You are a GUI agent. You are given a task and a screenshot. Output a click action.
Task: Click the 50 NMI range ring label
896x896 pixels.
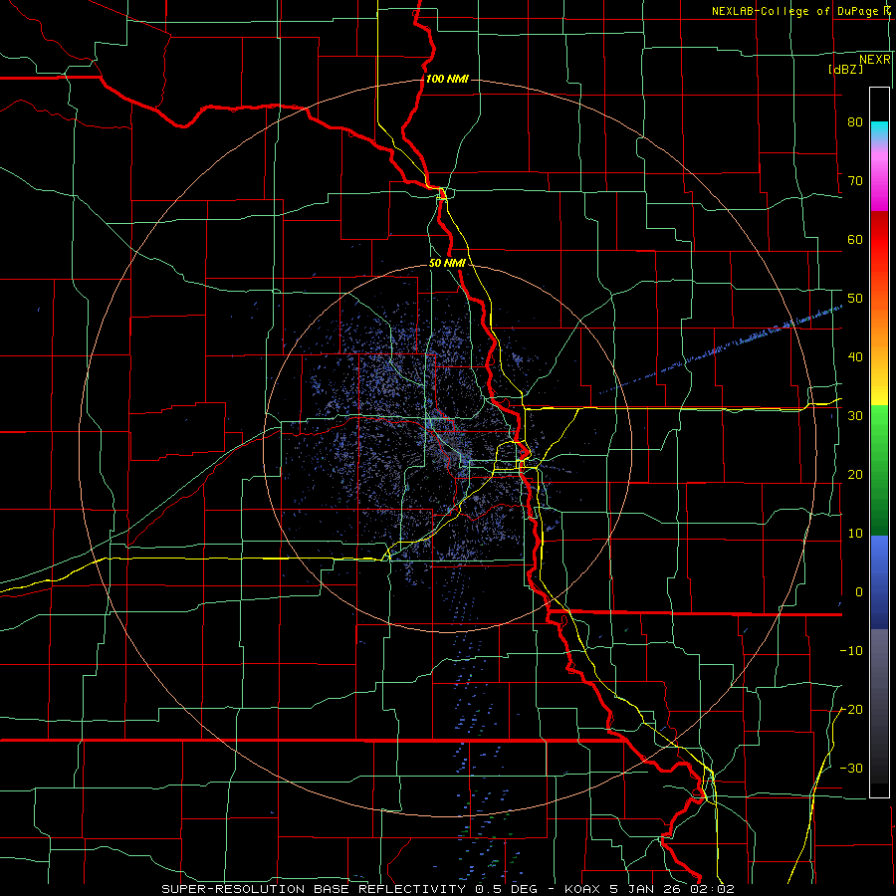click(x=447, y=264)
